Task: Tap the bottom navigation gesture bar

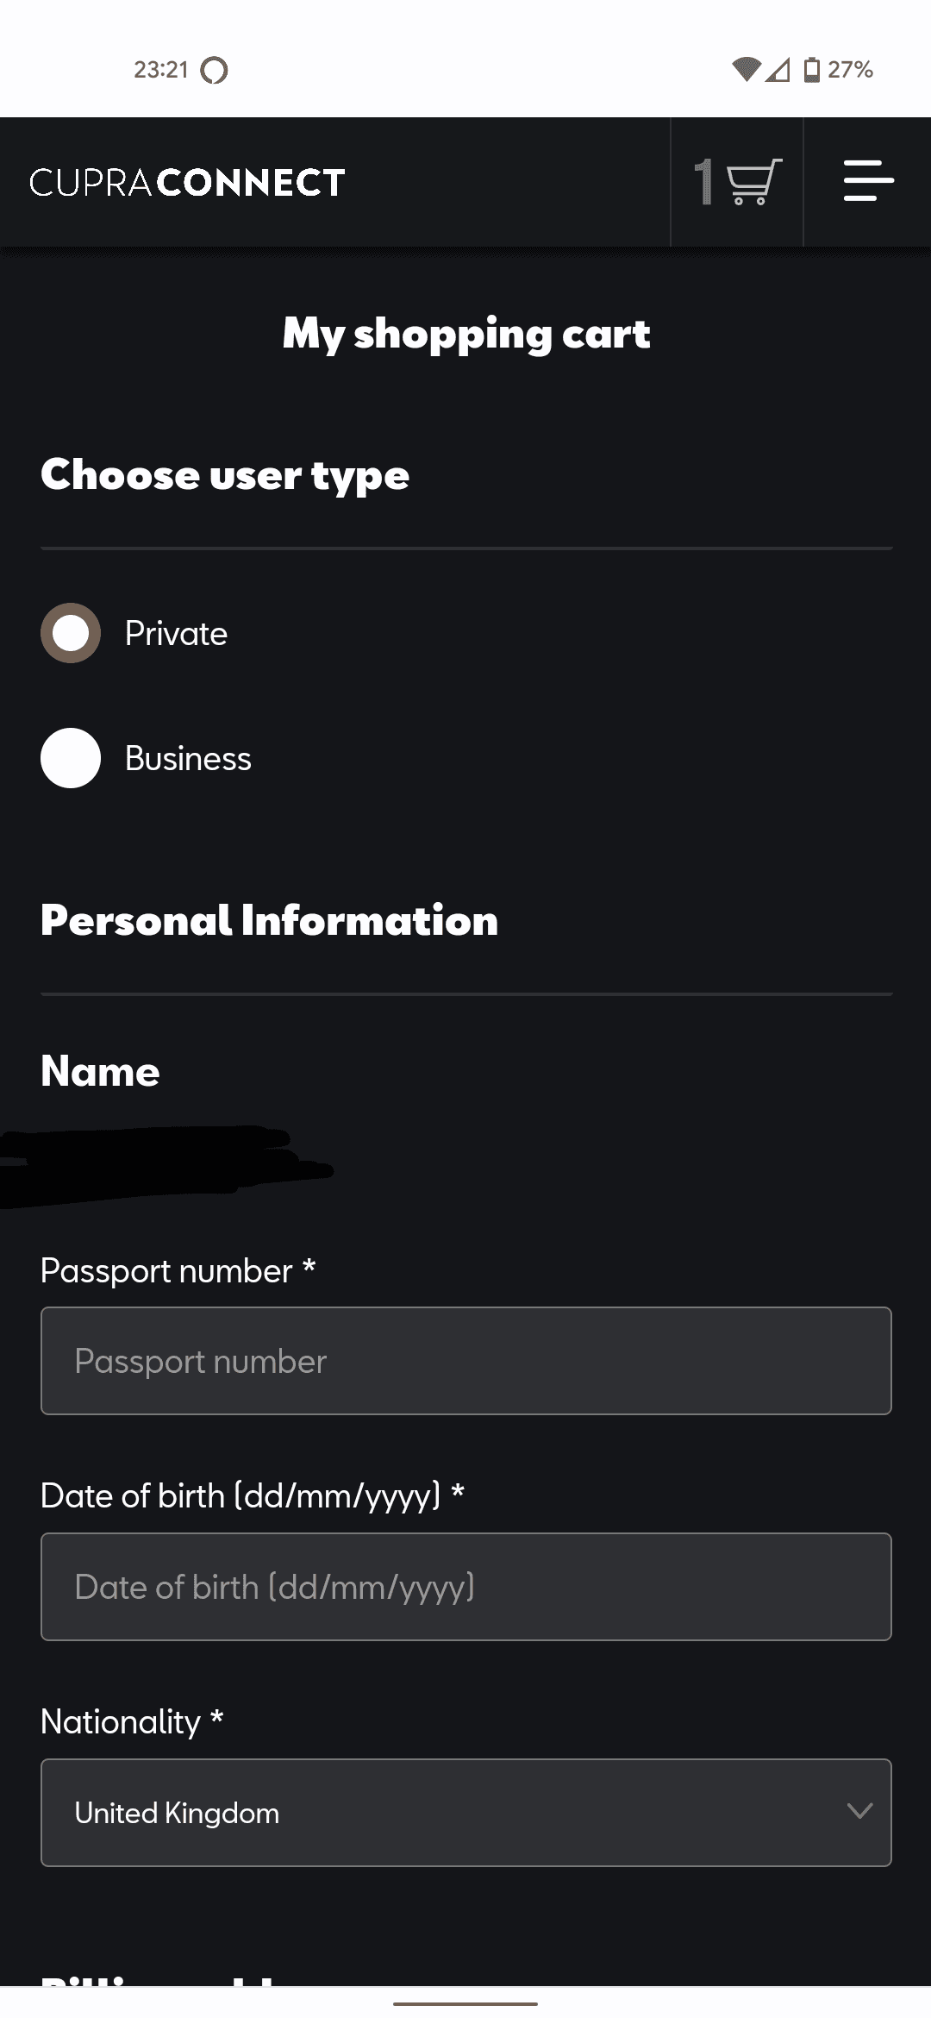Action: pyautogui.click(x=465, y=2003)
